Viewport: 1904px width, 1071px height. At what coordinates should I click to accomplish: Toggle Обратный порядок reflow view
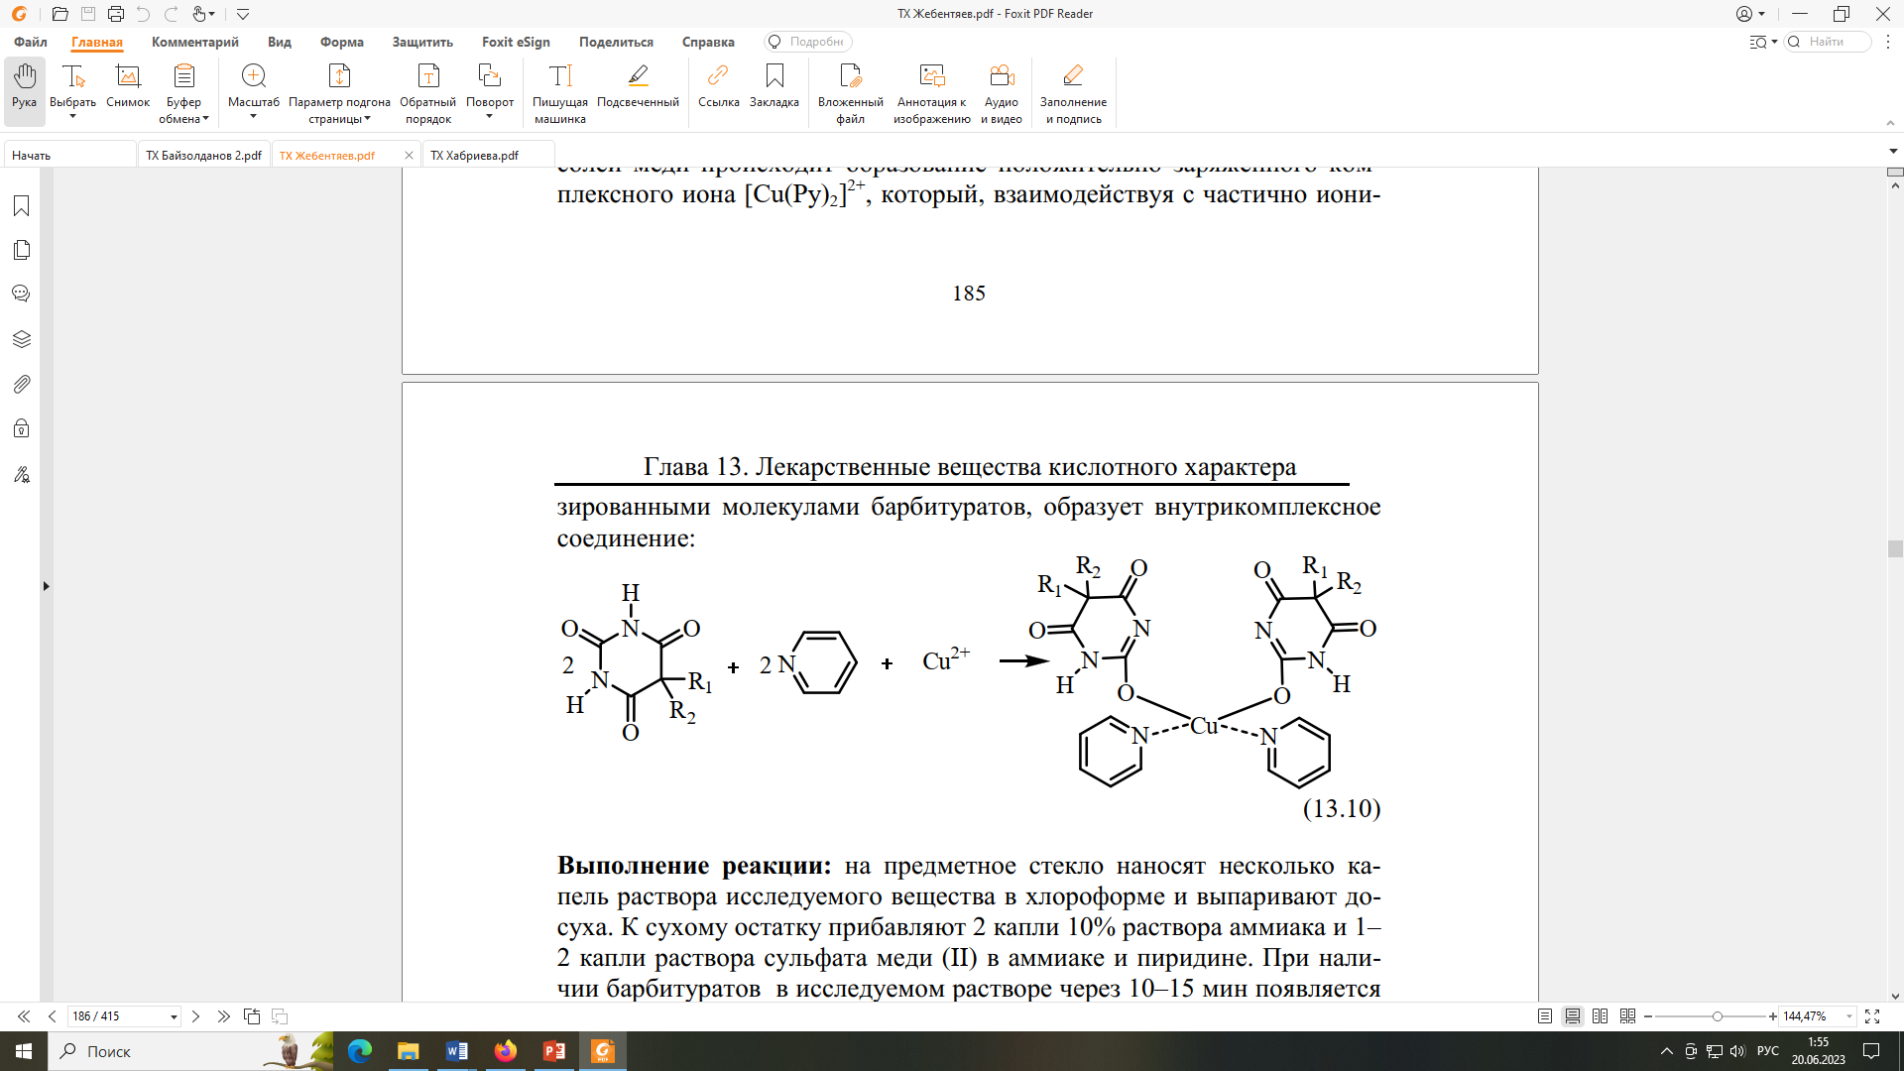[428, 93]
